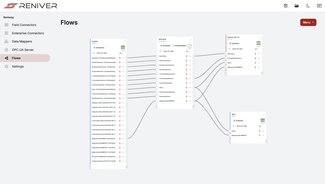Screen dimensions: 325x184
Task: Navigate to Data Mappers
Action: tap(22, 42)
